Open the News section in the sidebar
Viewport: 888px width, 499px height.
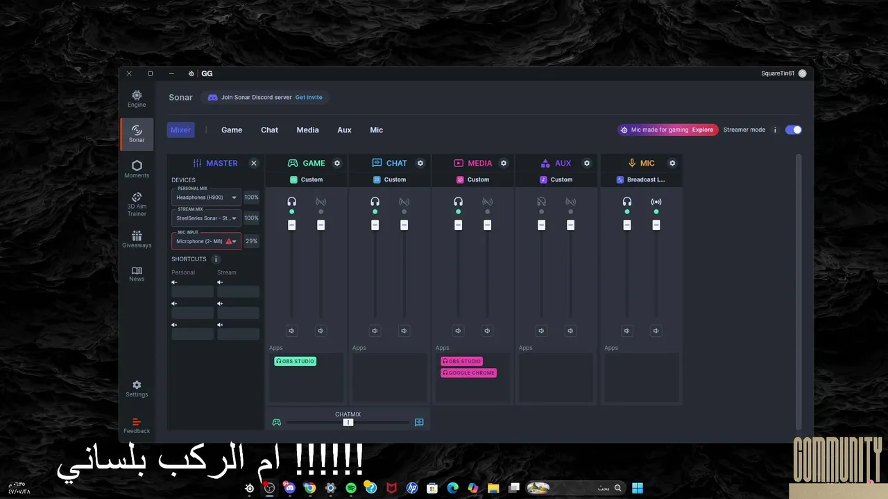pyautogui.click(x=137, y=274)
